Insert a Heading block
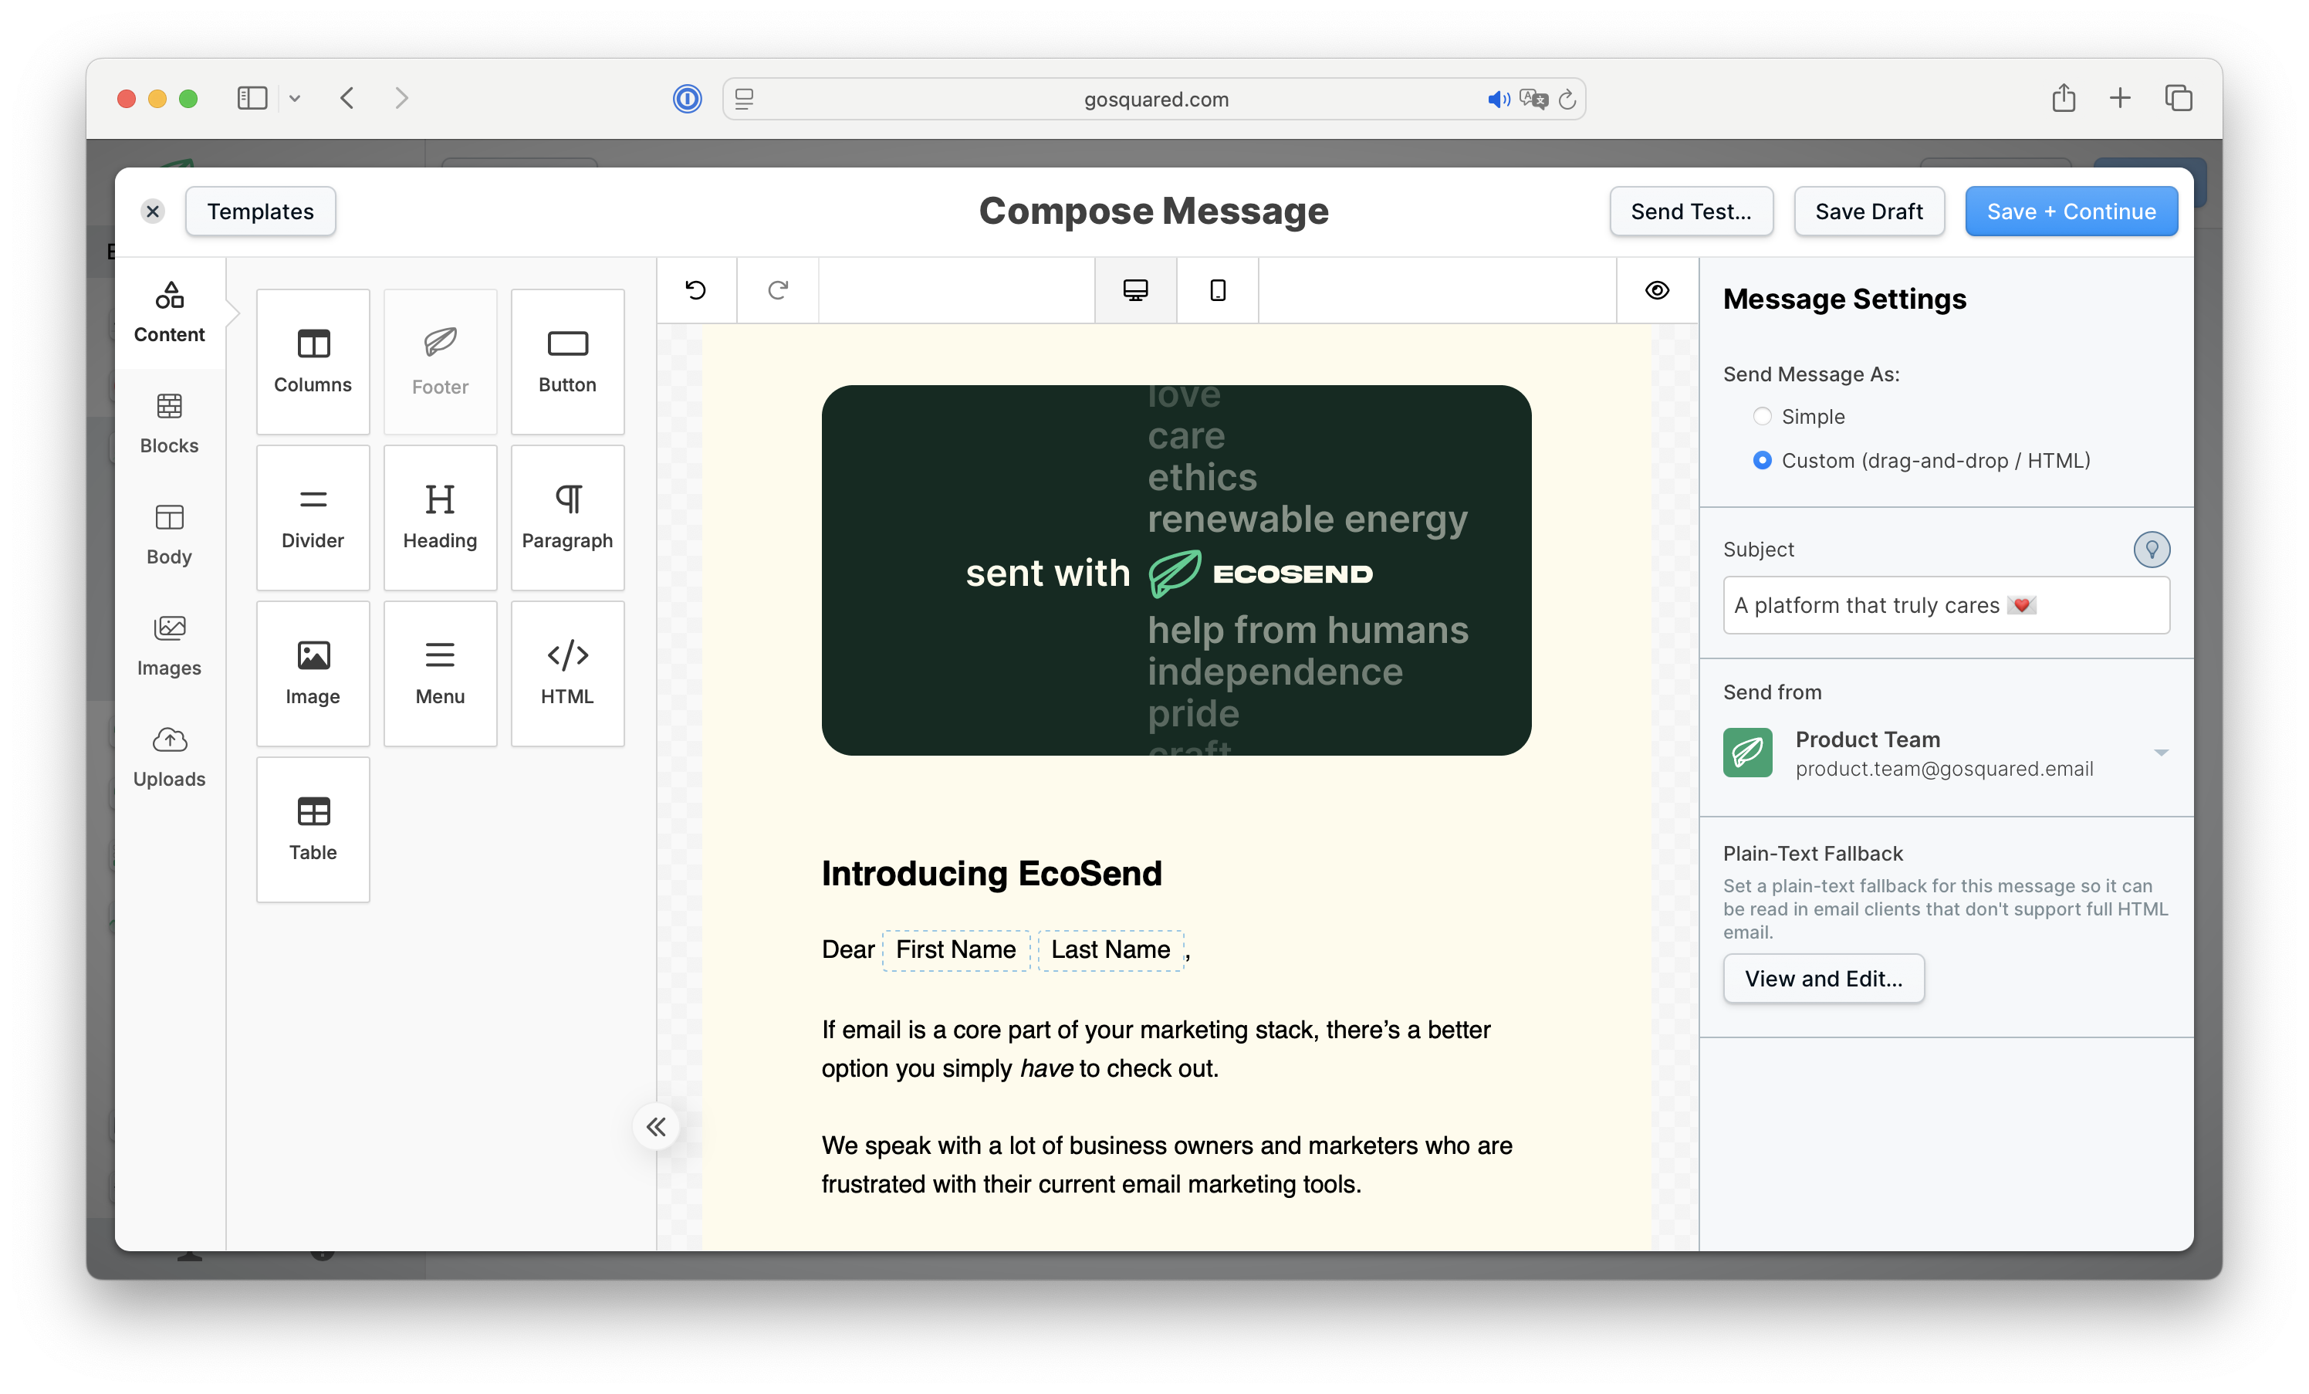2309x1394 pixels. point(441,517)
